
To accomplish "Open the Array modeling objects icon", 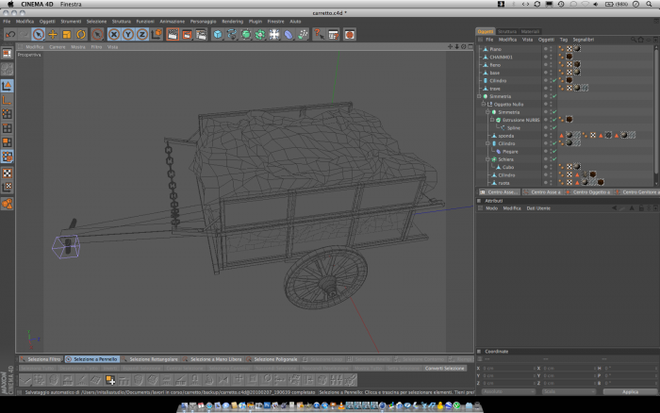I will click(x=260, y=35).
